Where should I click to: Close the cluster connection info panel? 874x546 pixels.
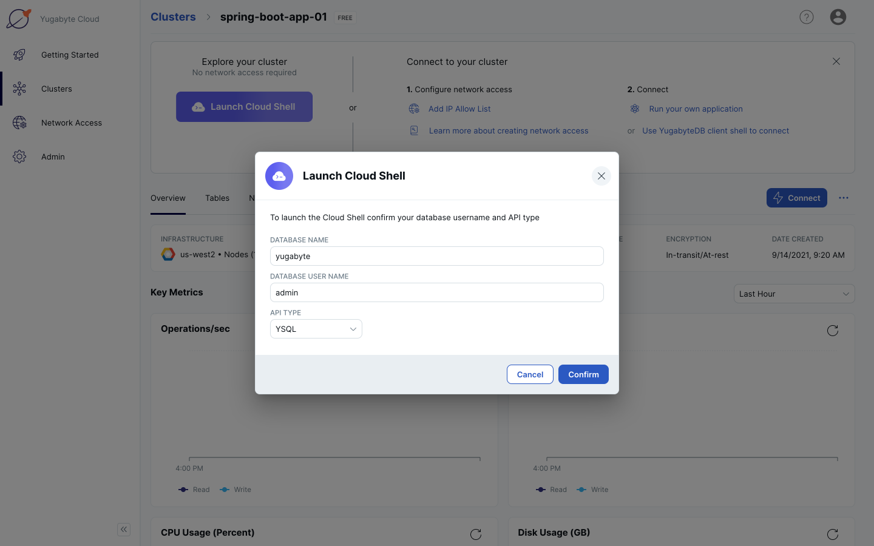836,61
